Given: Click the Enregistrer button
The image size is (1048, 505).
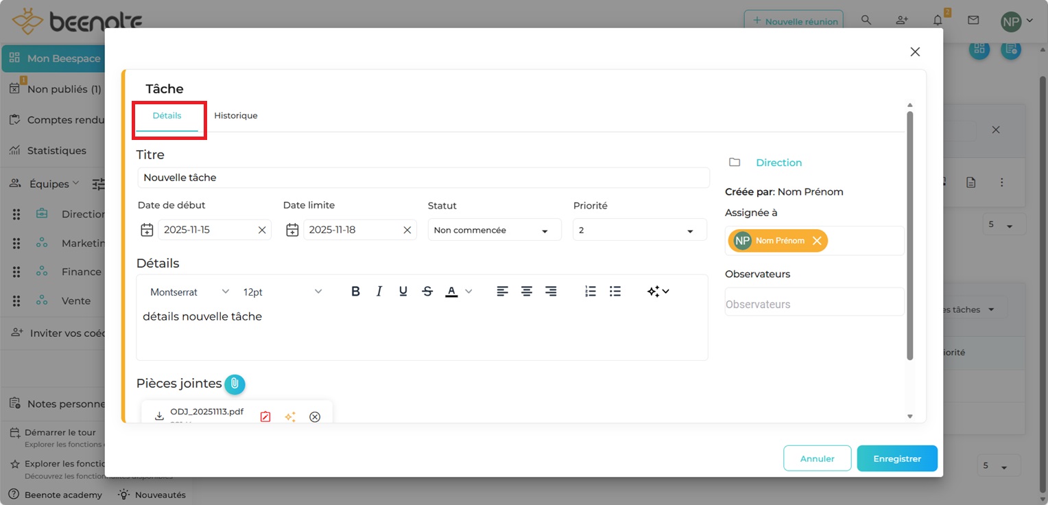Looking at the screenshot, I should point(896,458).
